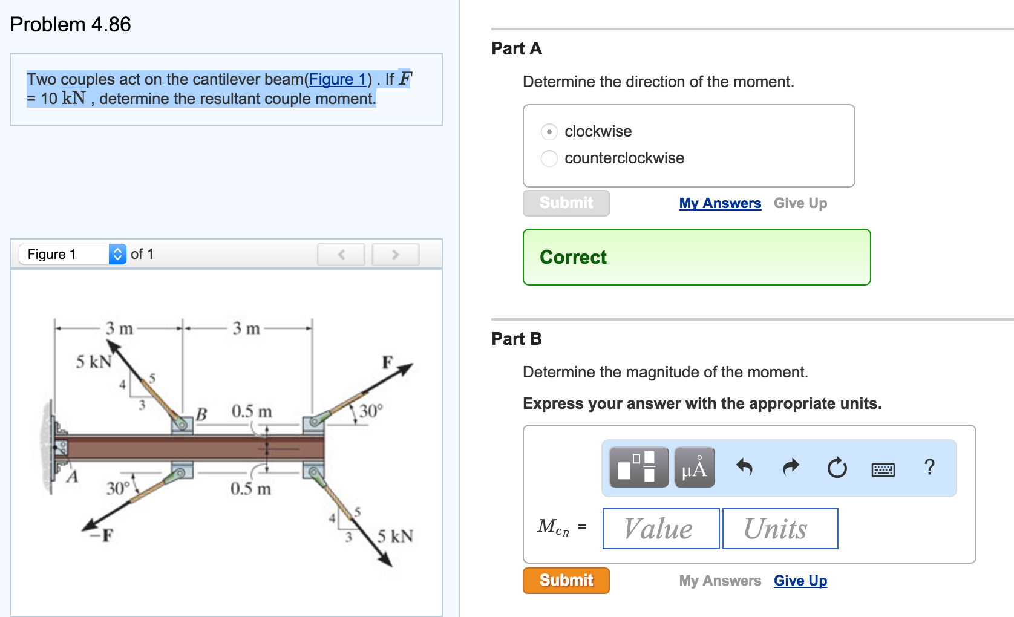
Task: Open the µÅ units menu icon
Action: 693,467
